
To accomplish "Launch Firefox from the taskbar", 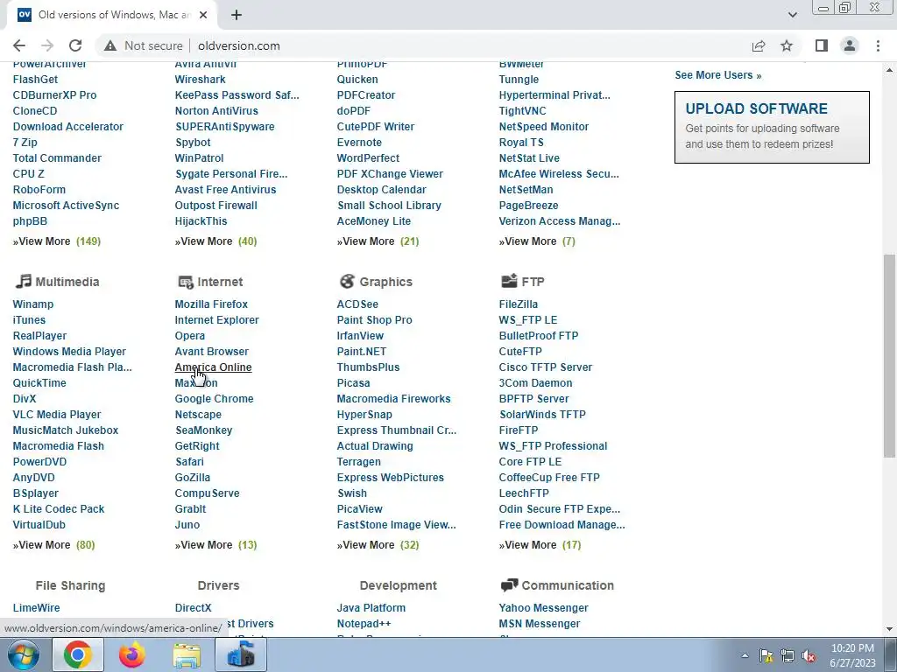I will pyautogui.click(x=132, y=654).
